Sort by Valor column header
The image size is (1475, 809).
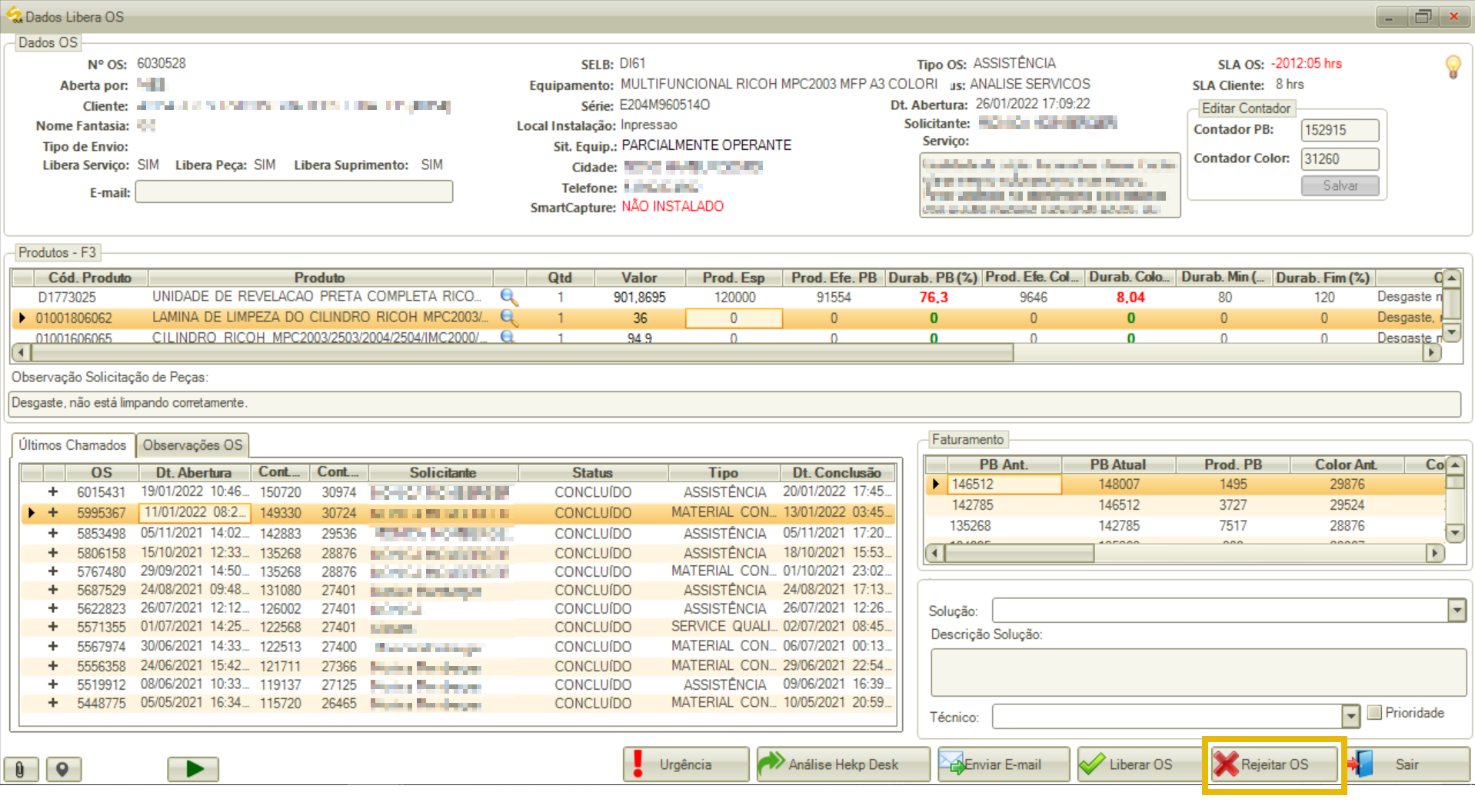(639, 278)
